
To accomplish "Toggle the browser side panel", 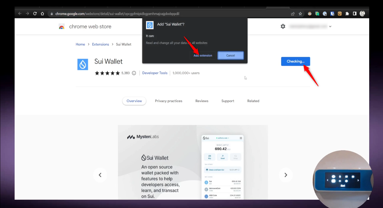I will pyautogui.click(x=355, y=14).
